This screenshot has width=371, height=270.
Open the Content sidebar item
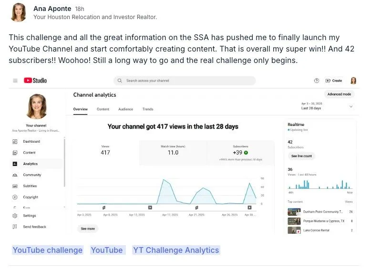(29, 153)
